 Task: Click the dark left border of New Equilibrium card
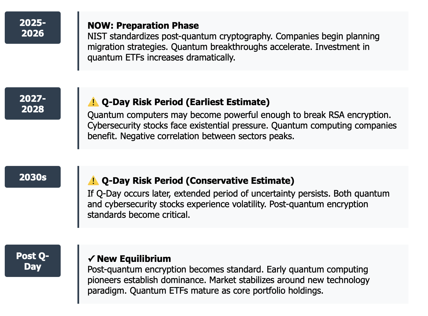(78, 274)
